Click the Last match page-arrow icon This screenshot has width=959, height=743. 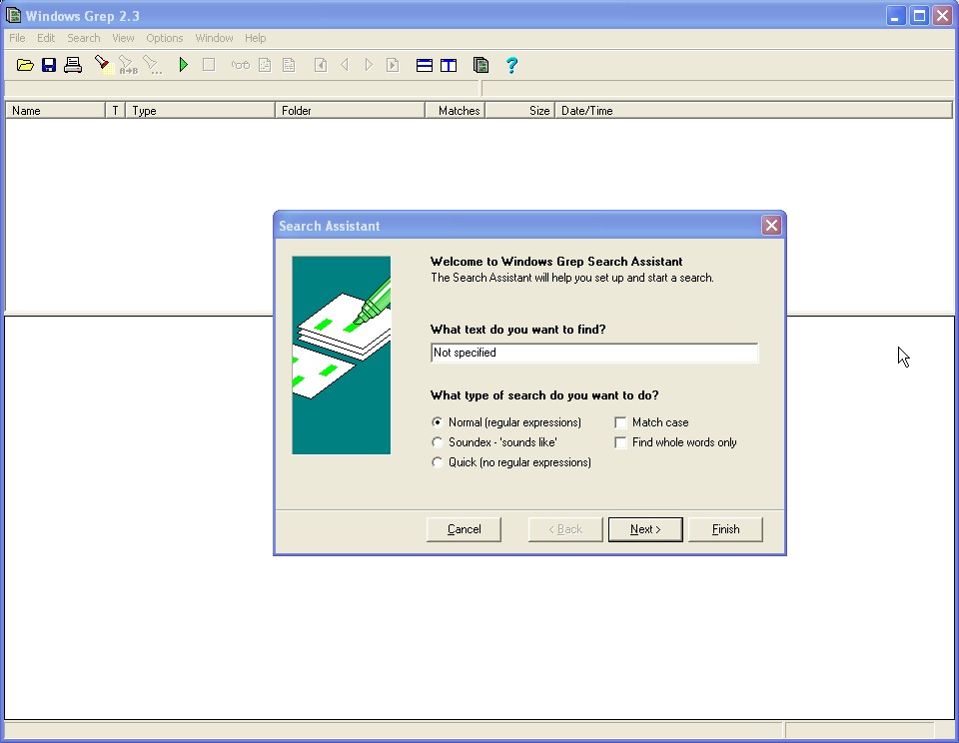coord(393,65)
